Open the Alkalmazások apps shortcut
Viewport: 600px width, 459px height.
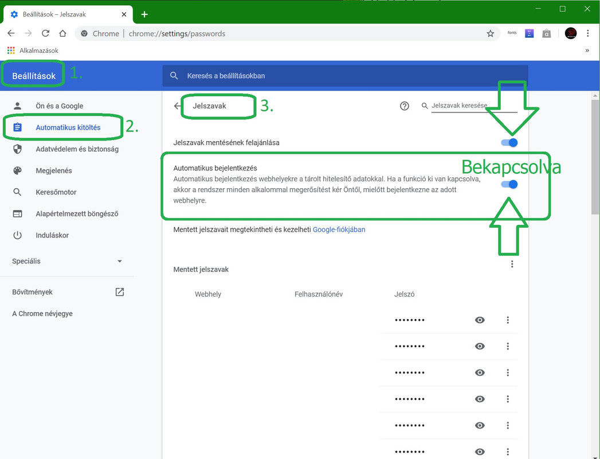(x=33, y=50)
